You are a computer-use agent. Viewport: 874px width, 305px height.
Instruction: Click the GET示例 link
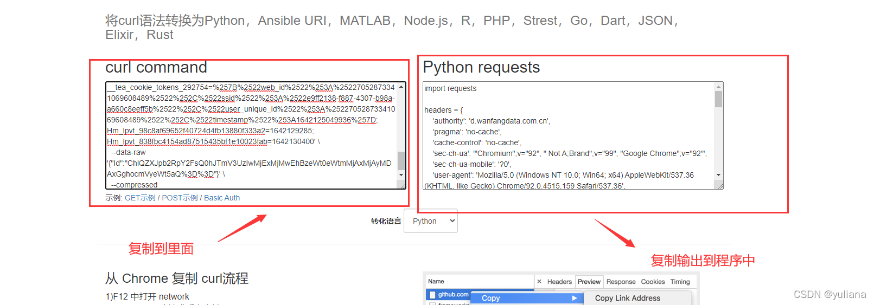tap(140, 198)
